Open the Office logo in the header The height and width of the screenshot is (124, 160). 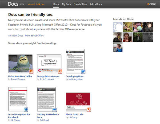pyautogui.click(x=151, y=4)
